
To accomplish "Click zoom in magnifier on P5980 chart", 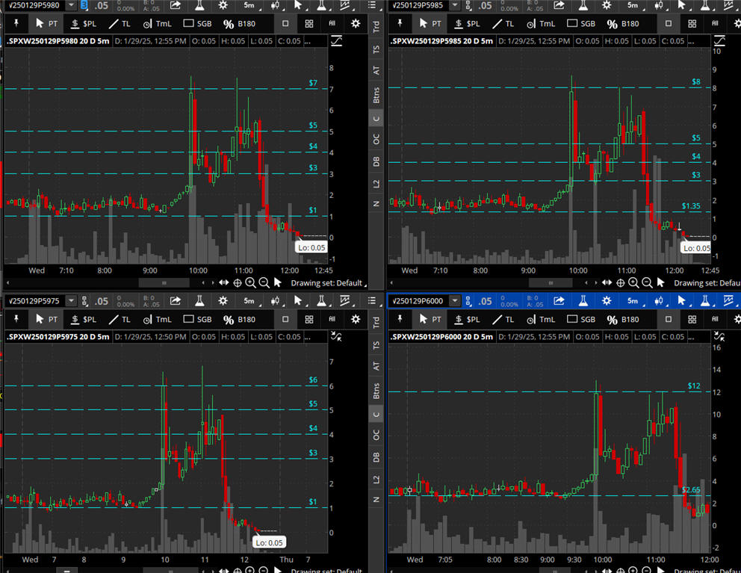I will (x=251, y=283).
